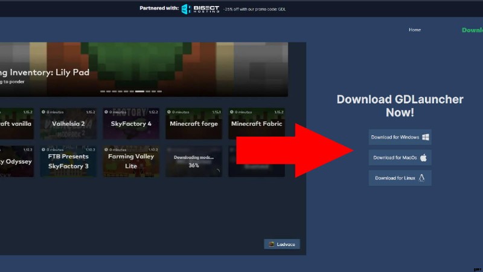This screenshot has width=483, height=272.
Task: Click the clock icon on Minecraft Fabric
Action: tap(232, 112)
